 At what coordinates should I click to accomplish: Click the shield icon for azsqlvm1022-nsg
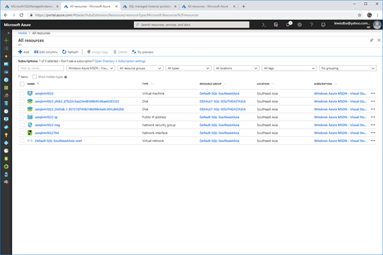click(x=30, y=125)
